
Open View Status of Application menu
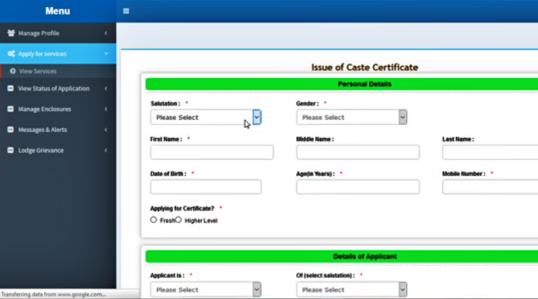pos(58,88)
